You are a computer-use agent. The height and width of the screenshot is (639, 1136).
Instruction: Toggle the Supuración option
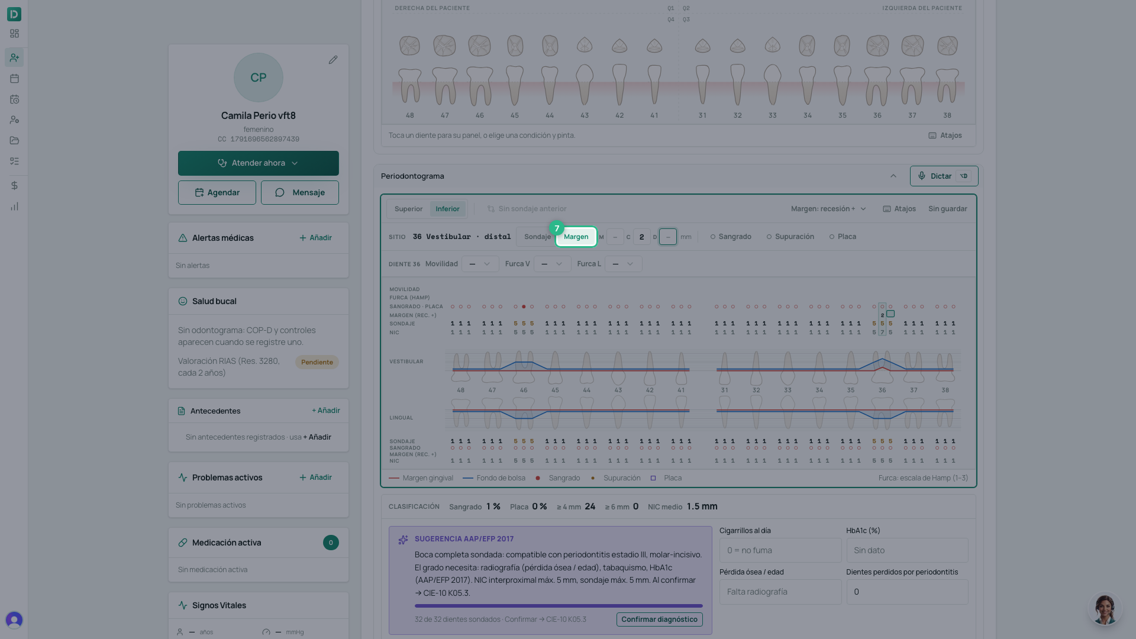coord(790,237)
